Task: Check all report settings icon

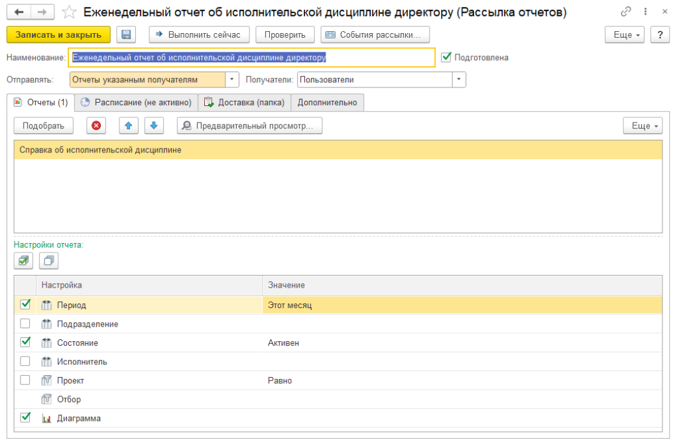Action: (x=23, y=261)
